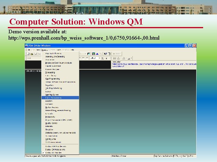Click the green table toolbar icon
217x162 pixels.
tap(93, 54)
